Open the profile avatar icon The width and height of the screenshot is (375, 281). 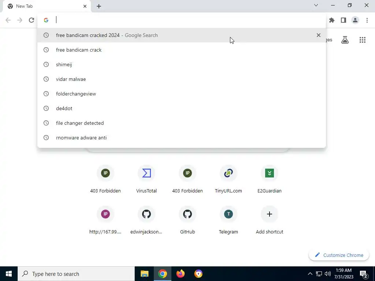(355, 20)
